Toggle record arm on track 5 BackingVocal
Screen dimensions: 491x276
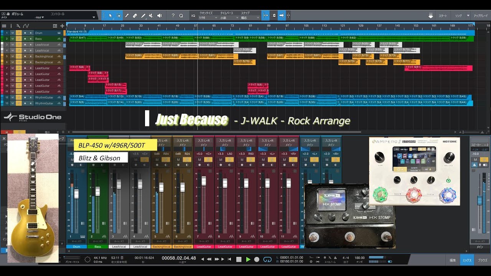(25, 56)
